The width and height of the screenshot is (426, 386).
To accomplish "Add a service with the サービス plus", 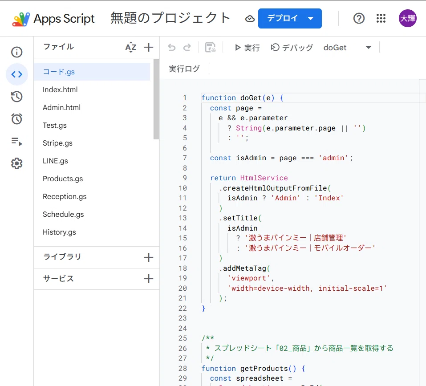I will tap(149, 279).
